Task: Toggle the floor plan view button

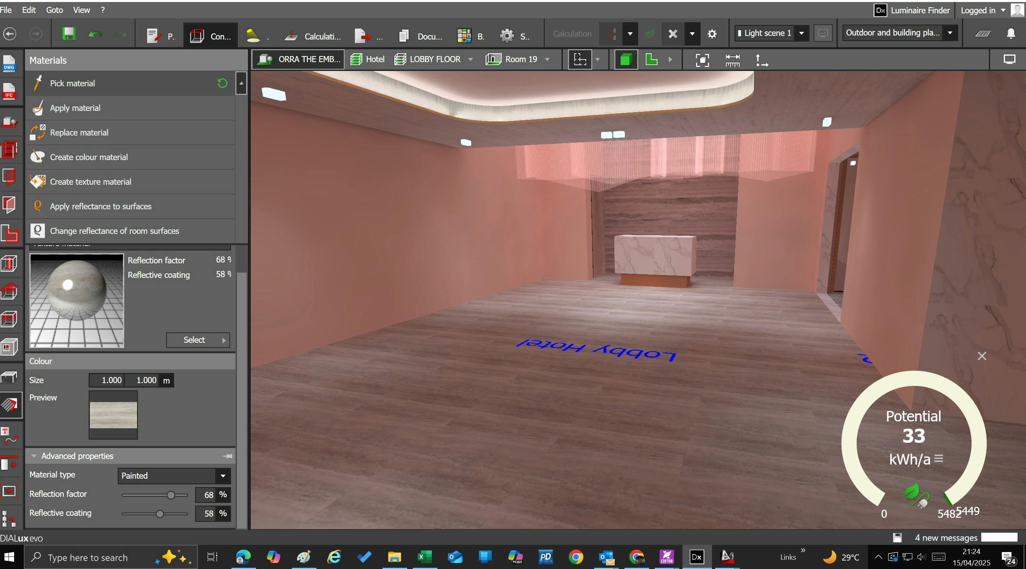Action: click(x=651, y=60)
